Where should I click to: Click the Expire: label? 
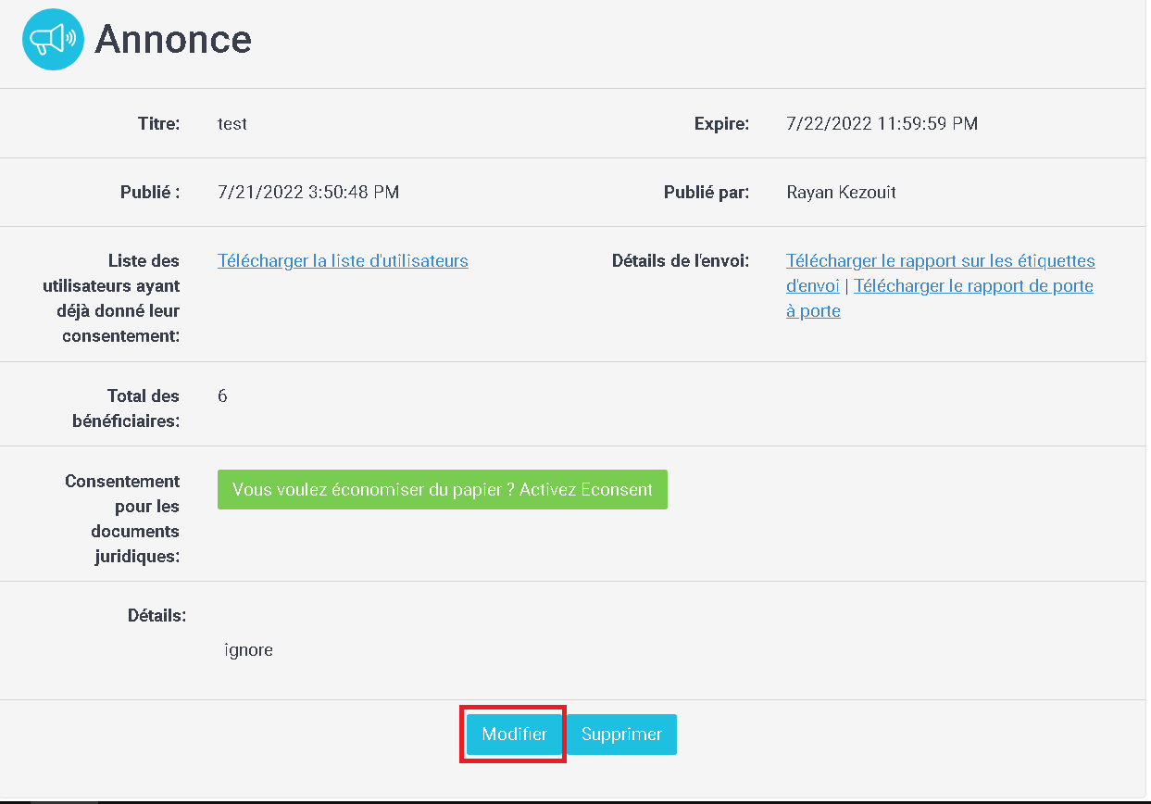point(721,123)
